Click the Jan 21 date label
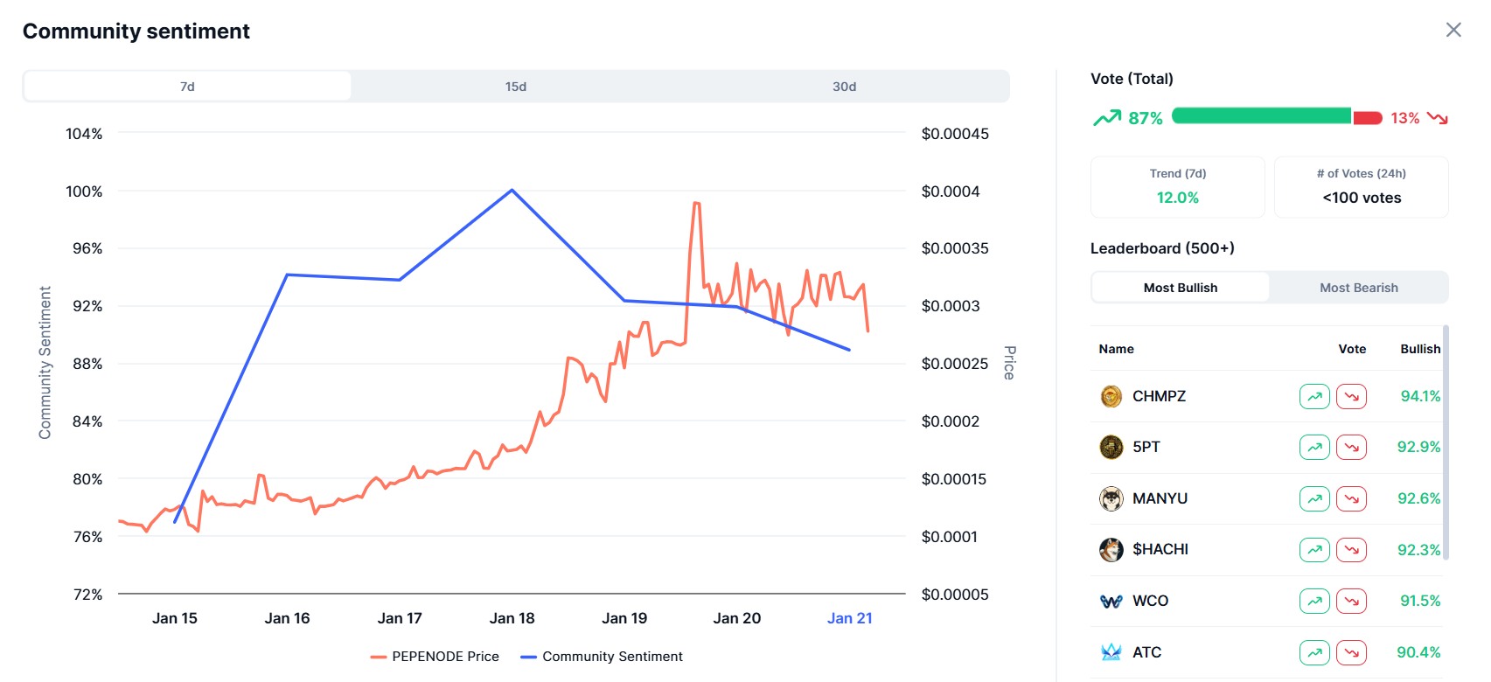This screenshot has width=1491, height=682. 850,618
